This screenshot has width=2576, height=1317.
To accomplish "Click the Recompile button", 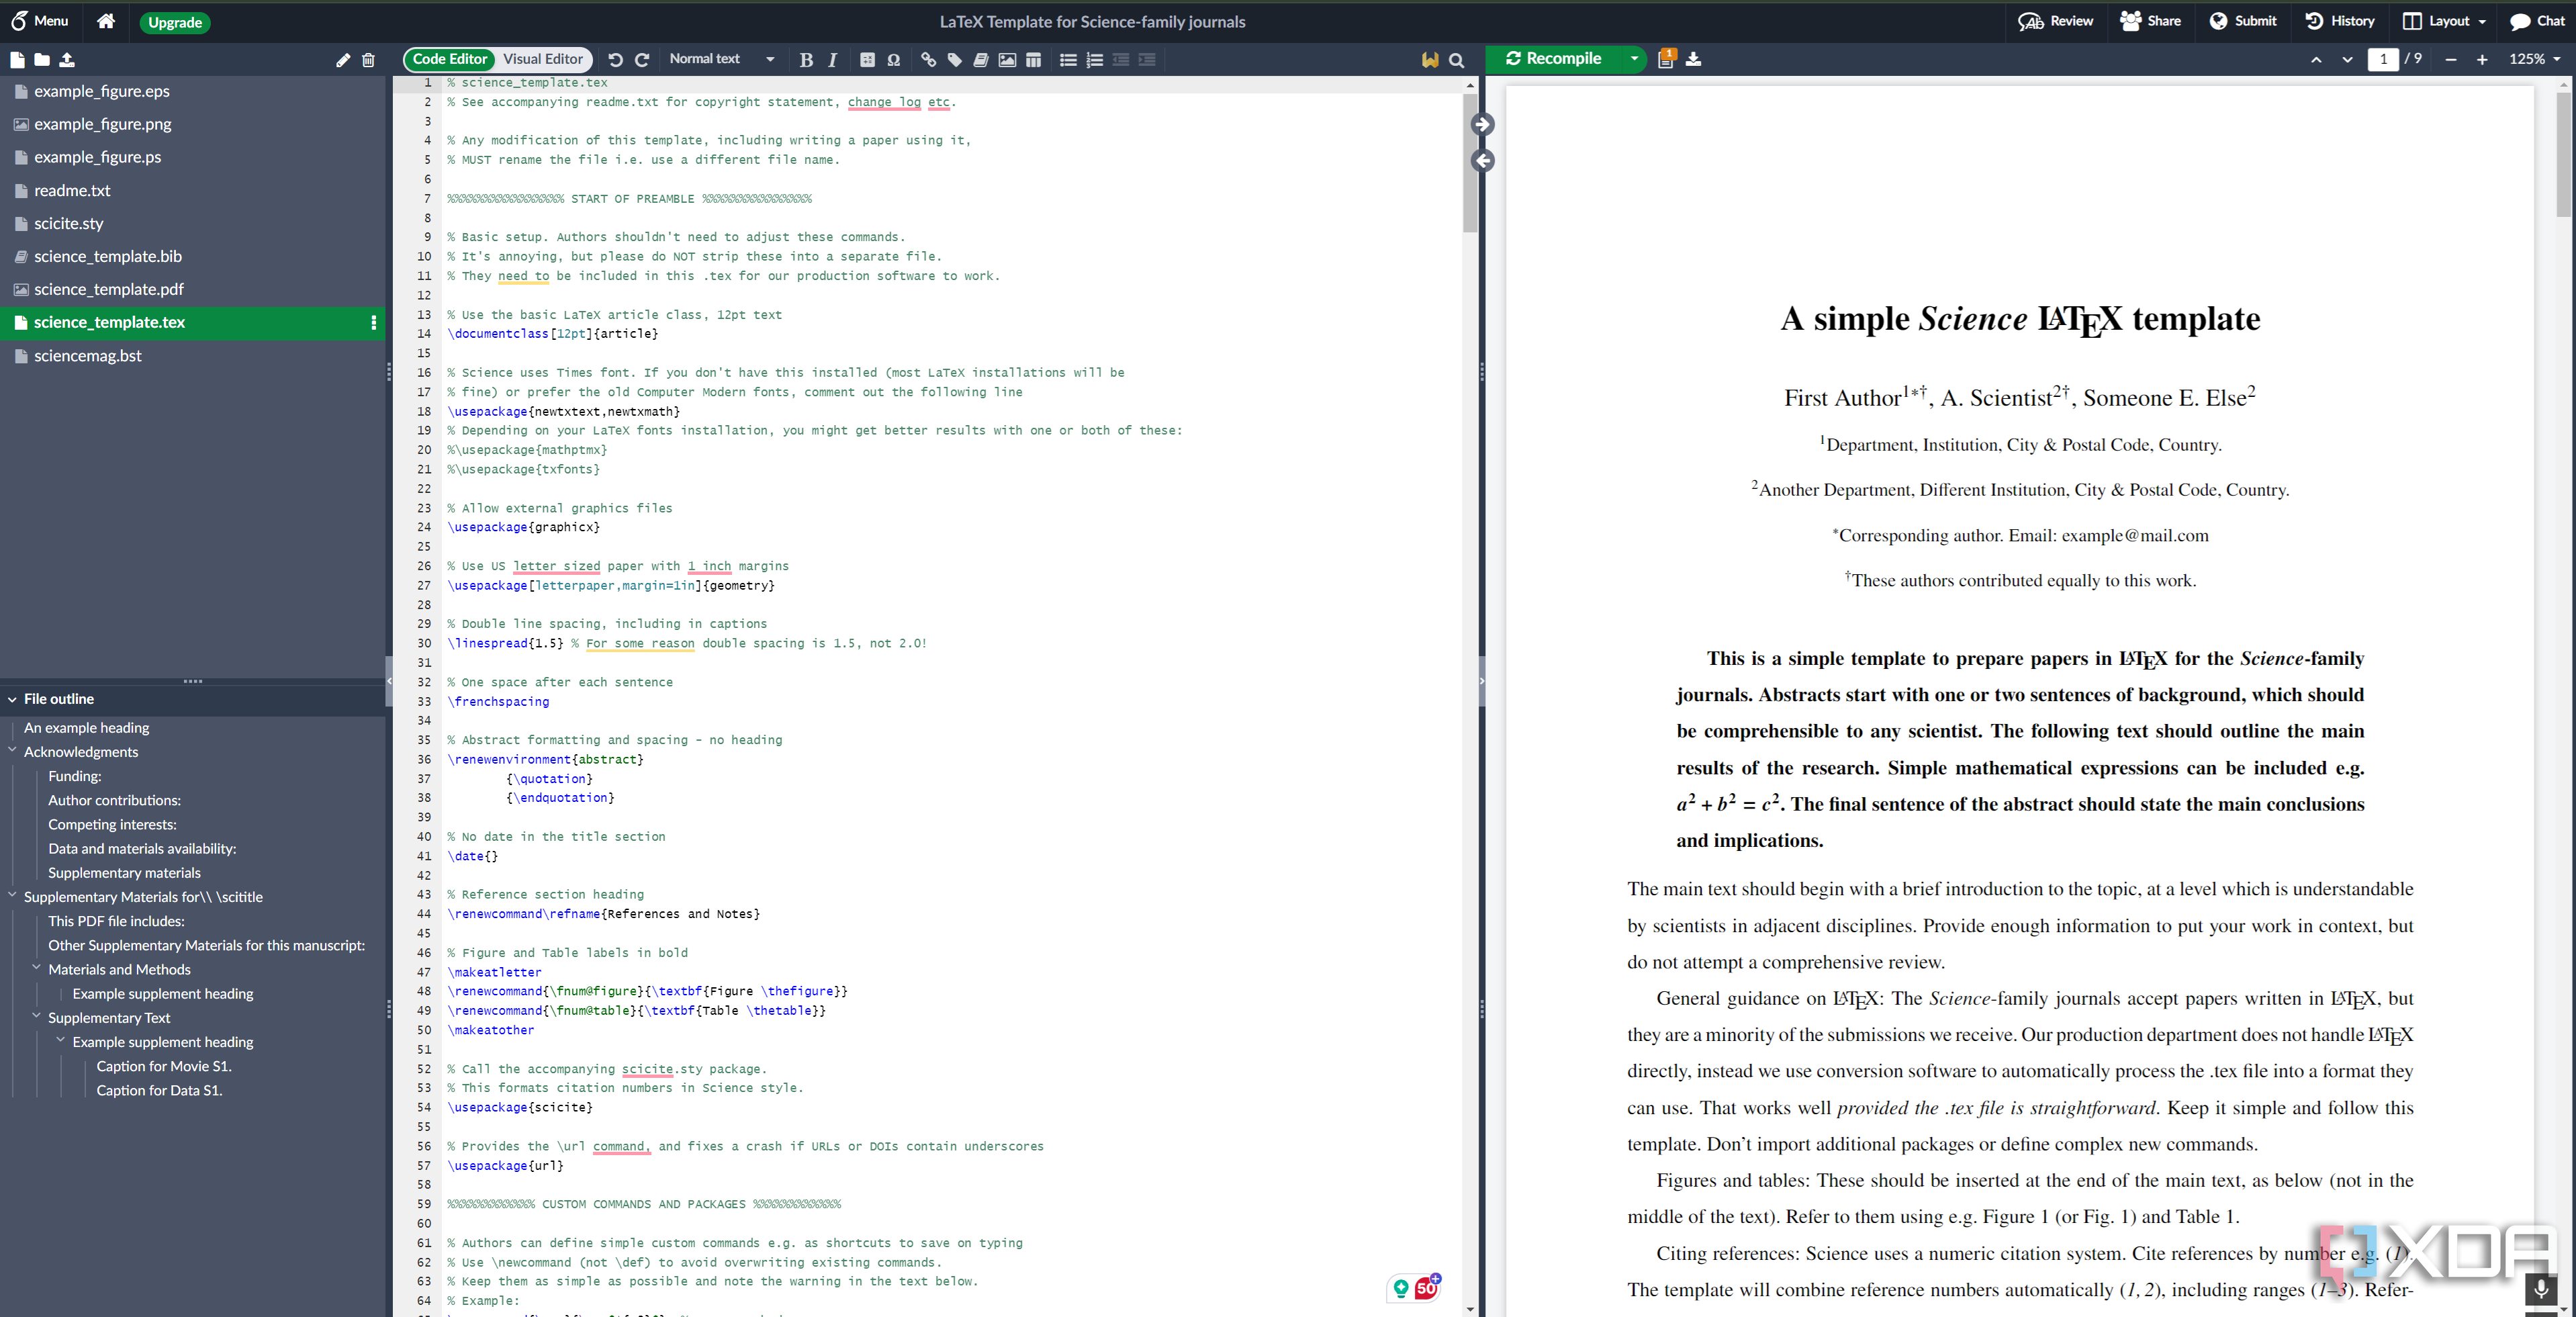I will pos(1555,59).
